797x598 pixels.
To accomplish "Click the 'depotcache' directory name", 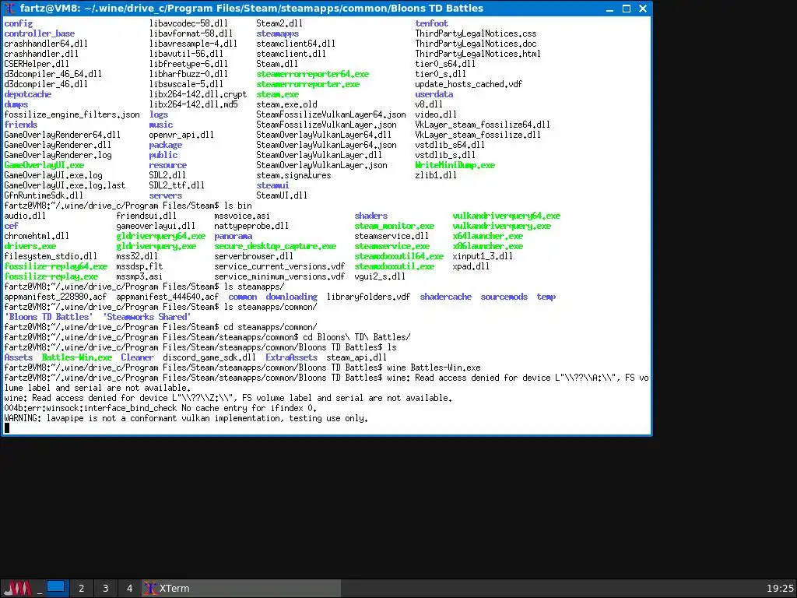I will 27,94.
